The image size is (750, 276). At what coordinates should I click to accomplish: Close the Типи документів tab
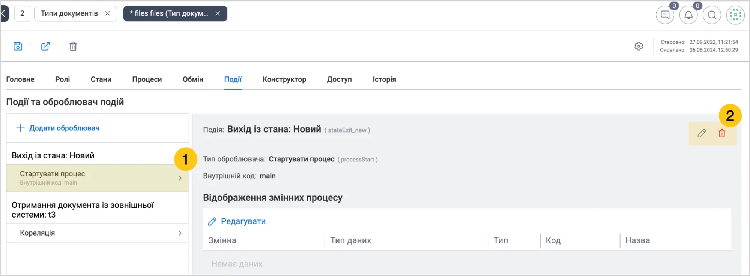click(x=107, y=13)
